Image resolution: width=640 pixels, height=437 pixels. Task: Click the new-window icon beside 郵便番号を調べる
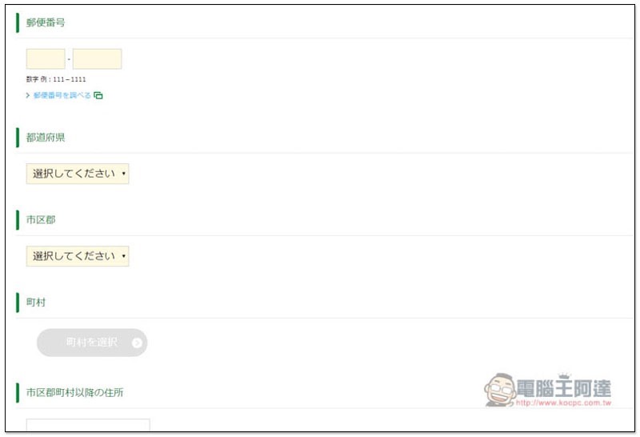point(98,95)
